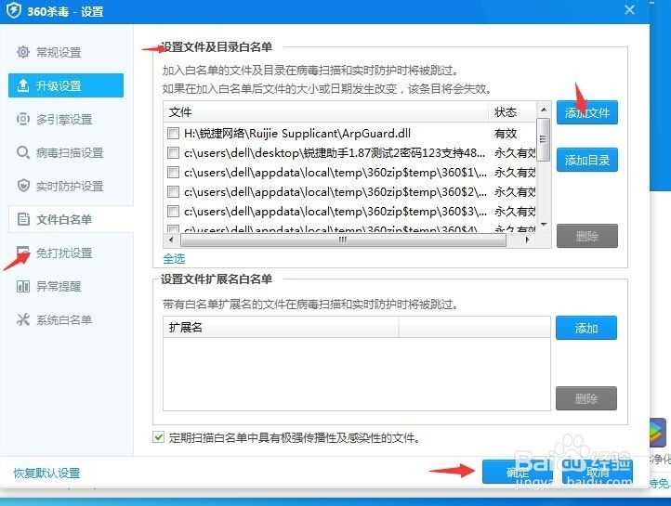Click 删除 button for extension whitelist

pos(586,398)
